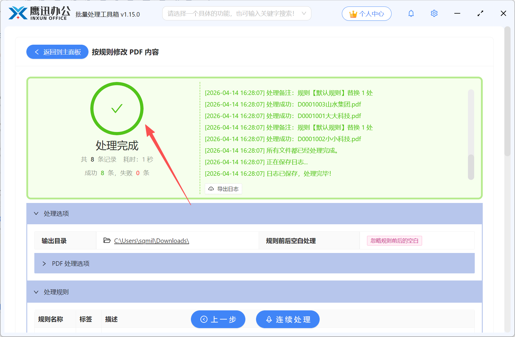
Task: Click log line 日志已保存，处理完毕
Action: (x=268, y=174)
